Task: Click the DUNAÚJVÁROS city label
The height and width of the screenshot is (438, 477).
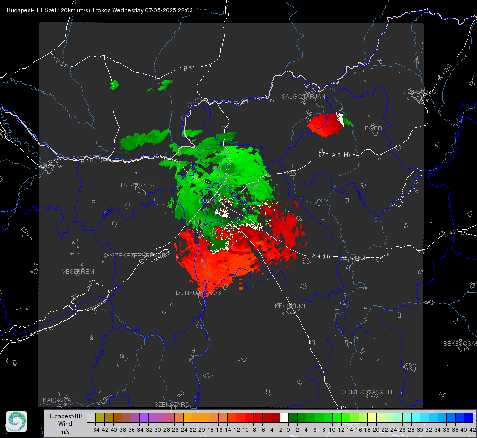Action: point(198,292)
